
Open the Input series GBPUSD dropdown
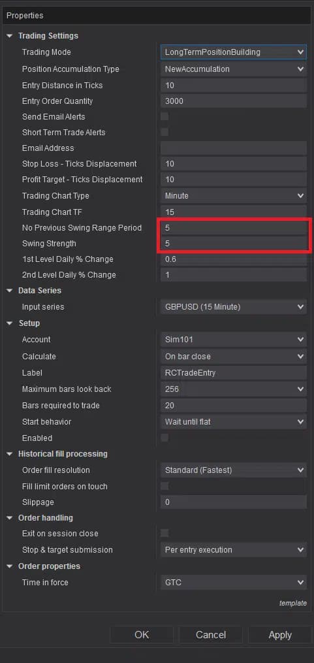(x=234, y=307)
